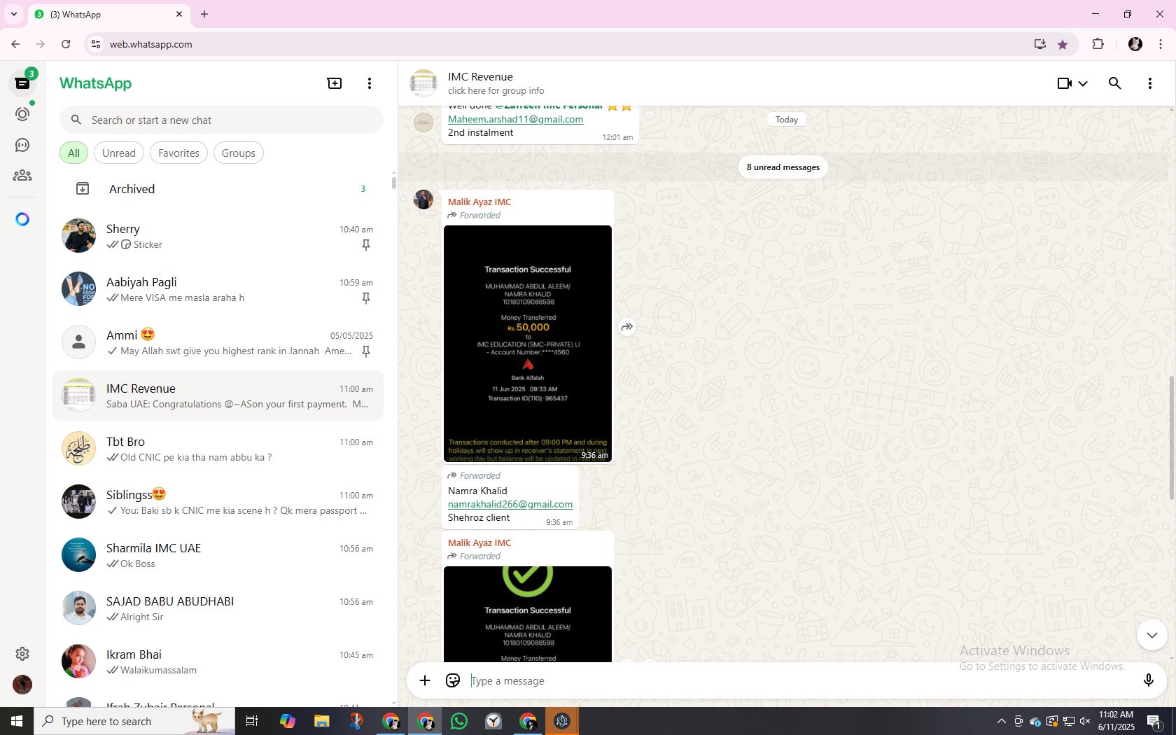Viewport: 1176px width, 735px height.
Task: Click chat list scrollbar
Action: 393,182
